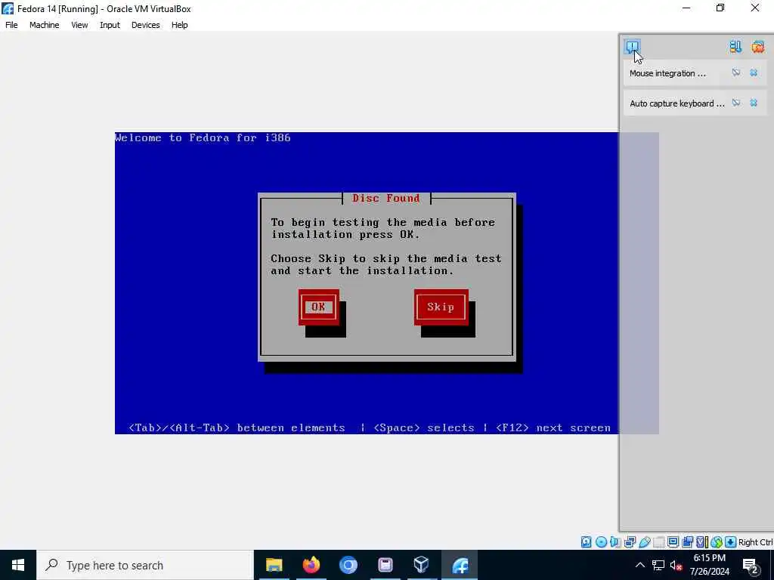774x580 pixels.
Task: Open the purple disk app taskbar icon
Action: click(x=385, y=565)
